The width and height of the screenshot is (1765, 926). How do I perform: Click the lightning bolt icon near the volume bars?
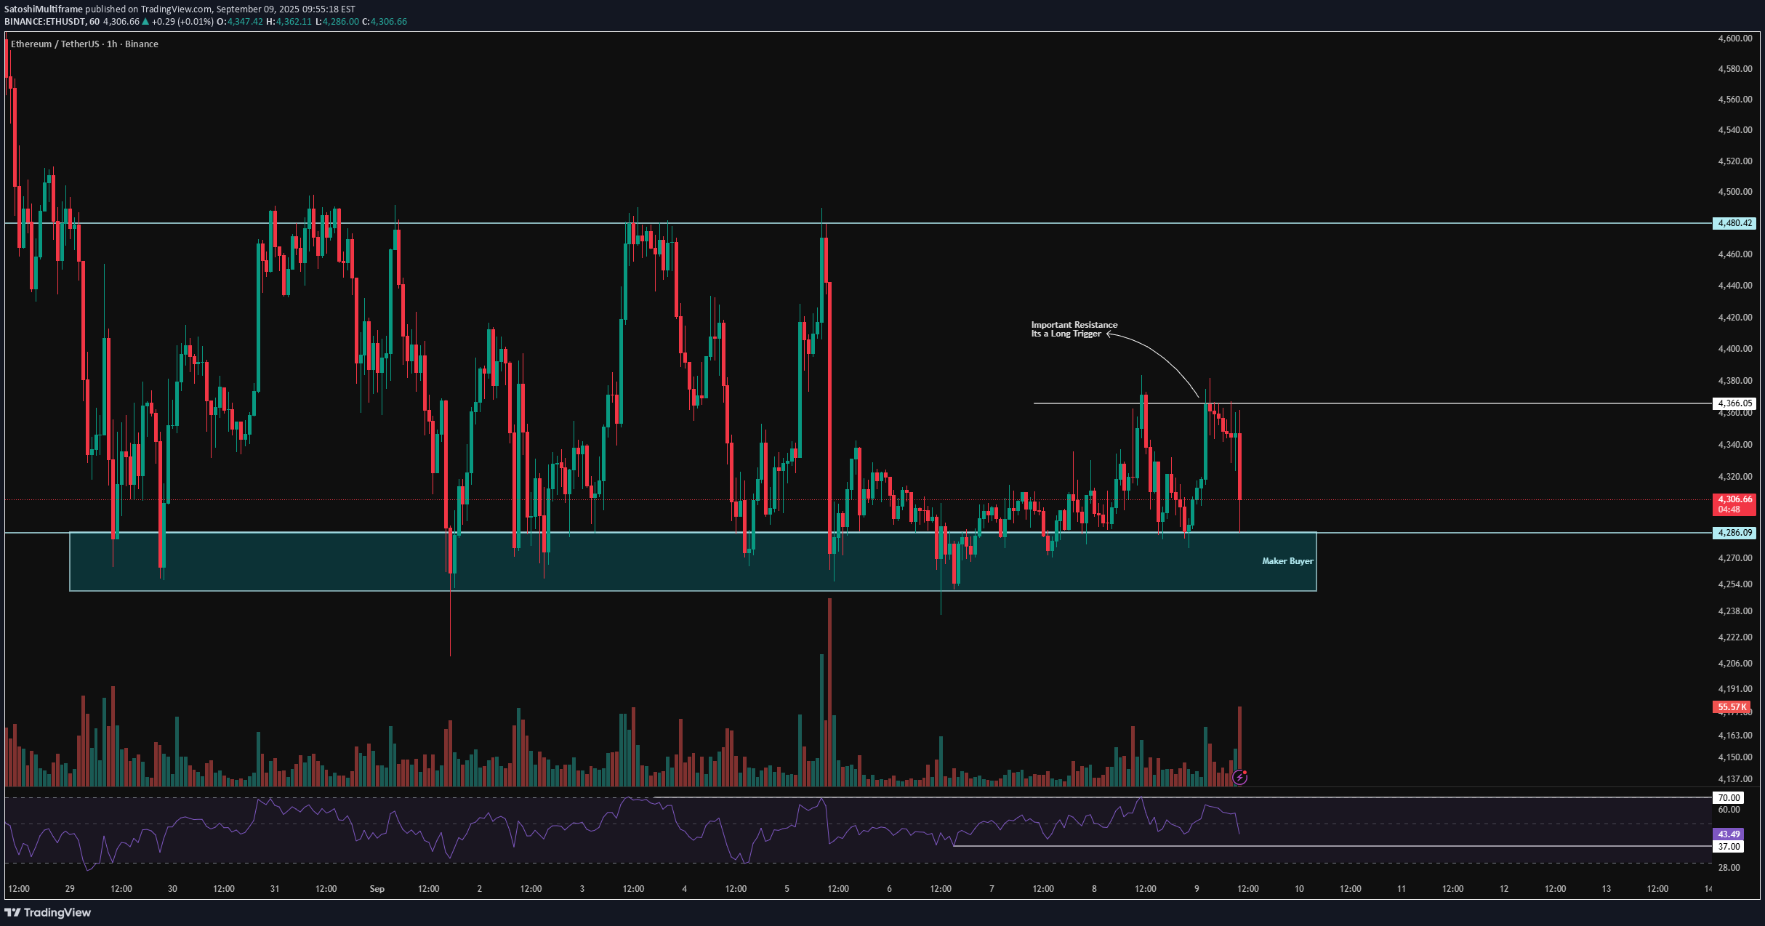tap(1239, 778)
